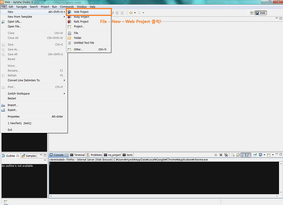This screenshot has width=283, height=205.
Task: Click the Import icon
Action: tap(3, 105)
